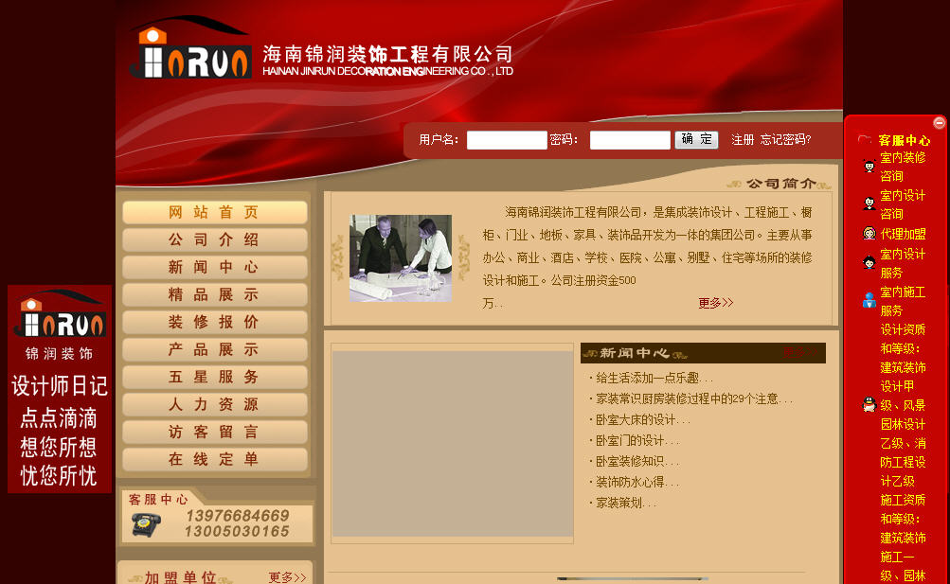Click the JINRUN logo in the header
The width and height of the screenshot is (950, 584).
click(189, 52)
